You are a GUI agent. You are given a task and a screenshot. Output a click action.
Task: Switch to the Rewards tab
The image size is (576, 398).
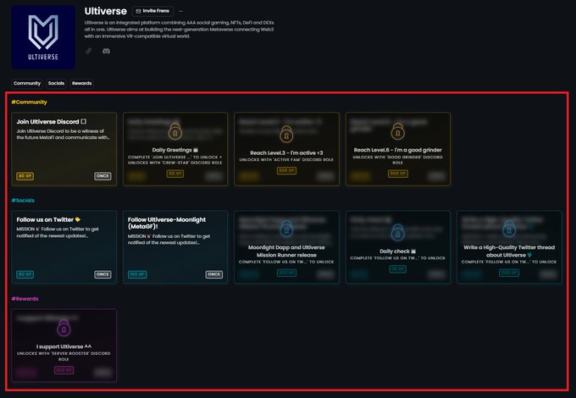(81, 83)
